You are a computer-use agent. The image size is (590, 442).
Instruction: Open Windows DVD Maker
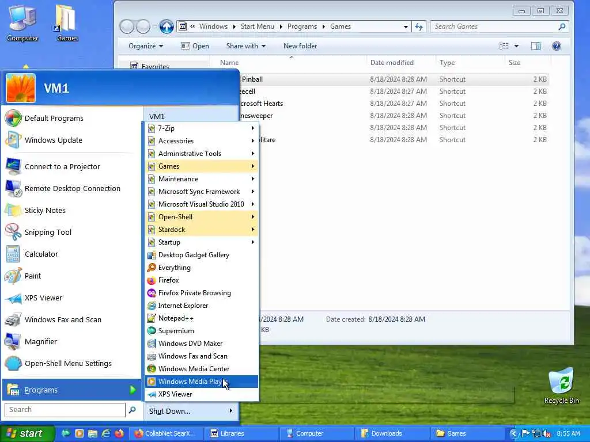point(202,344)
